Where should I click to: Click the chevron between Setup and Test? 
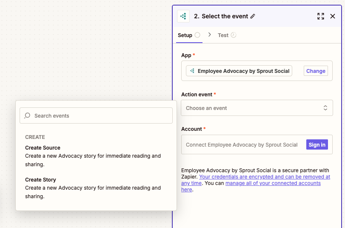[x=209, y=35]
